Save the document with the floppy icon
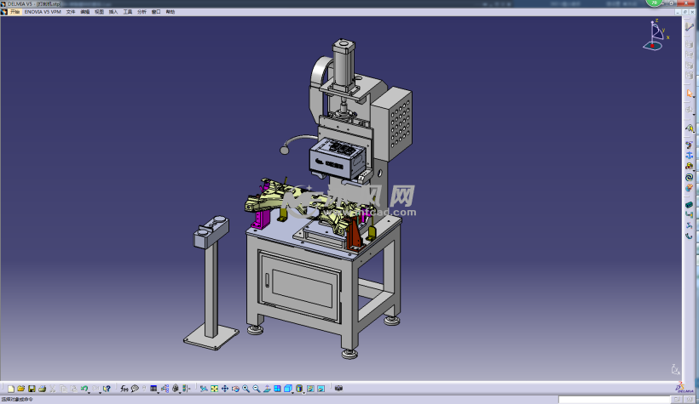Screen dimensions: 699x404 click(x=32, y=388)
